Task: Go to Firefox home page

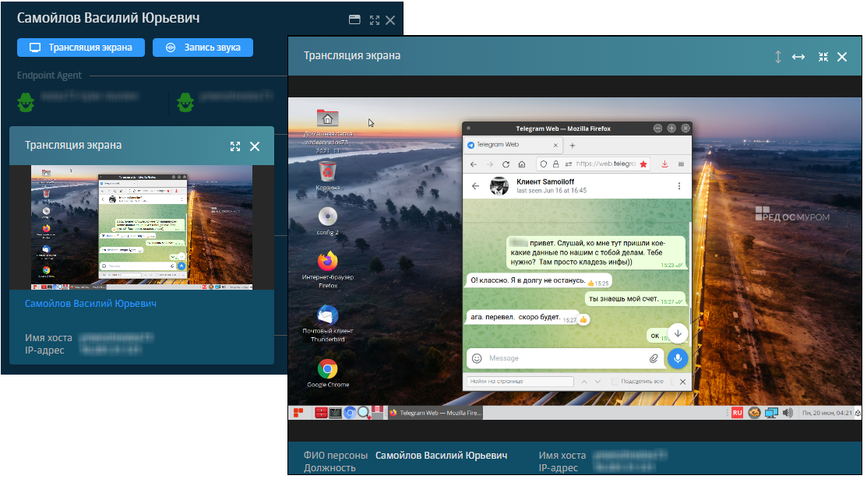Action: click(x=521, y=164)
